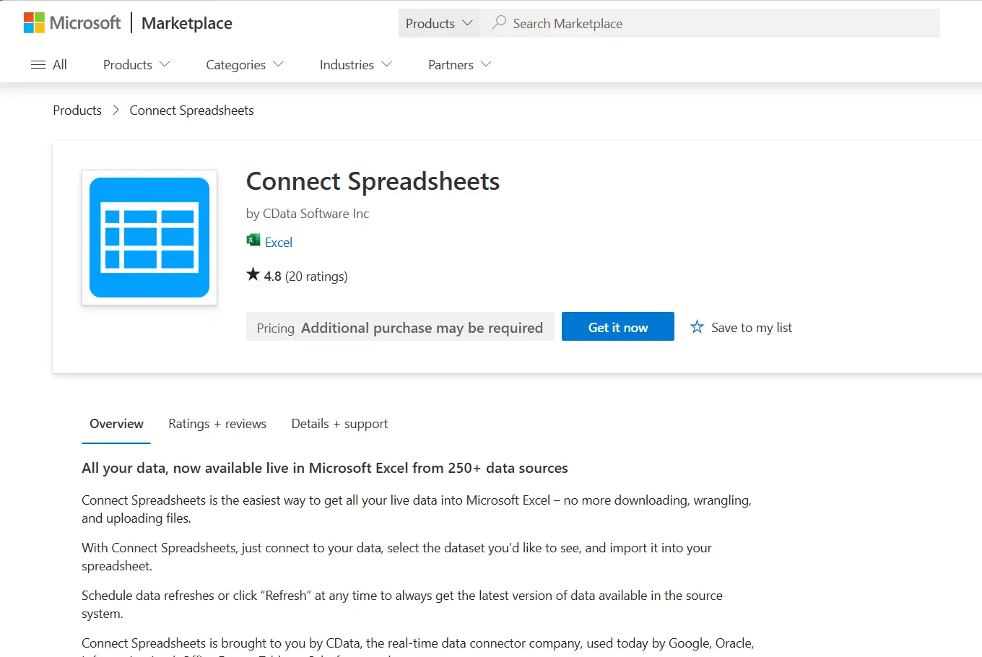Focus the Search Marketplace field
Viewport: 982px width, 657px height.
click(710, 23)
